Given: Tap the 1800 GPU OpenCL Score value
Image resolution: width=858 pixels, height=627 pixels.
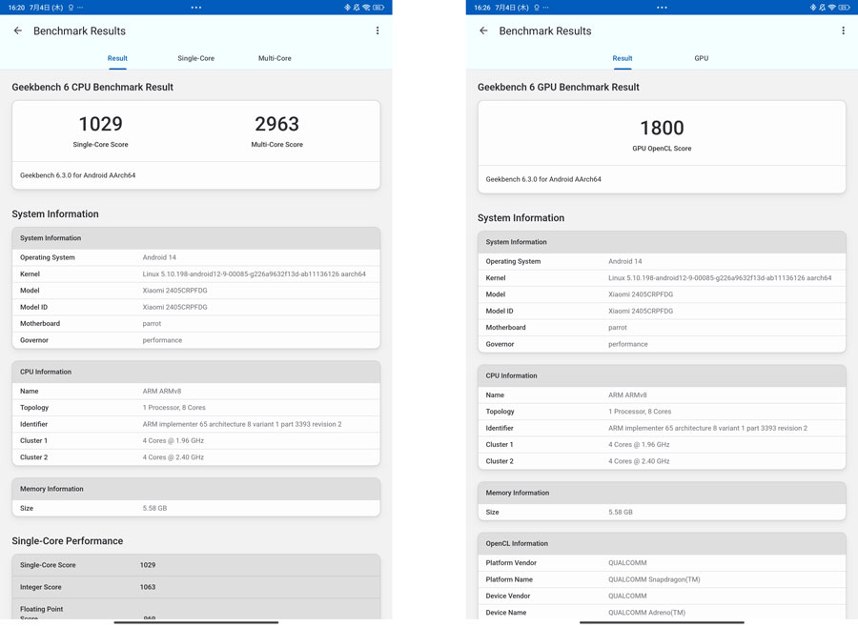Looking at the screenshot, I should click(x=663, y=128).
